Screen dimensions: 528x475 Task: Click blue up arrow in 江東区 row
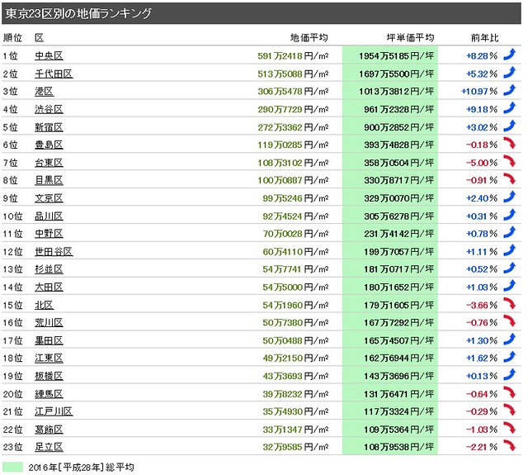[510, 357]
